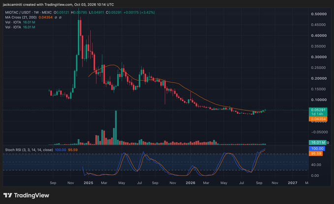Click the 2025 label on time axis

88,183
